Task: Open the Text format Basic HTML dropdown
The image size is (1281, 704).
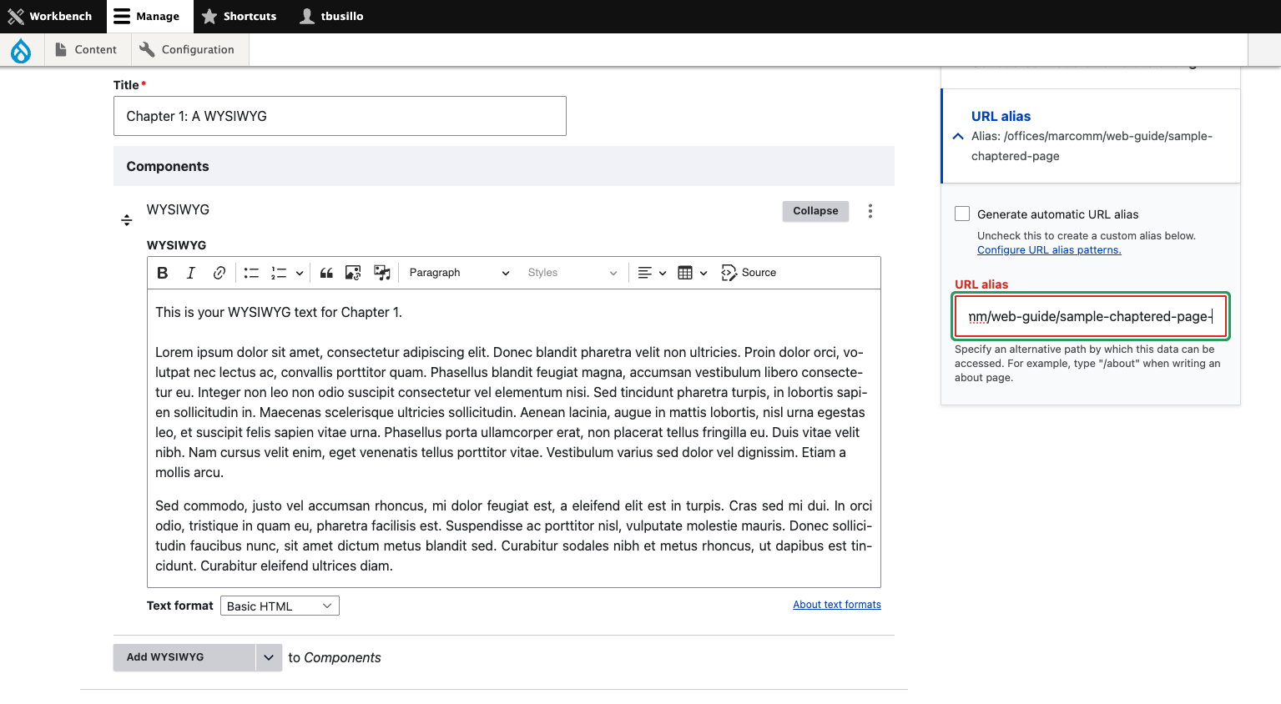Action: coord(280,606)
